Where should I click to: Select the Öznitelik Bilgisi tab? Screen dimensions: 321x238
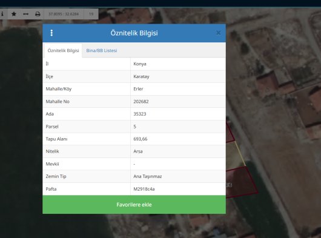pyautogui.click(x=63, y=50)
